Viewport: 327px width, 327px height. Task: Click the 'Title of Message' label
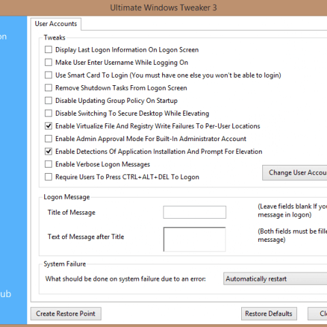tap(72, 213)
